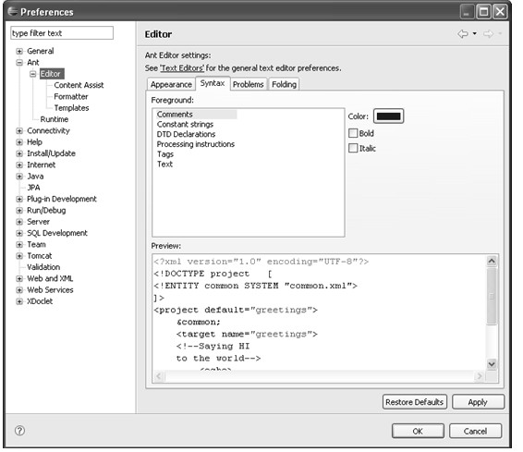Screen dimensions: 523x452
Task: Confirm with the OK button
Action: coord(418,431)
